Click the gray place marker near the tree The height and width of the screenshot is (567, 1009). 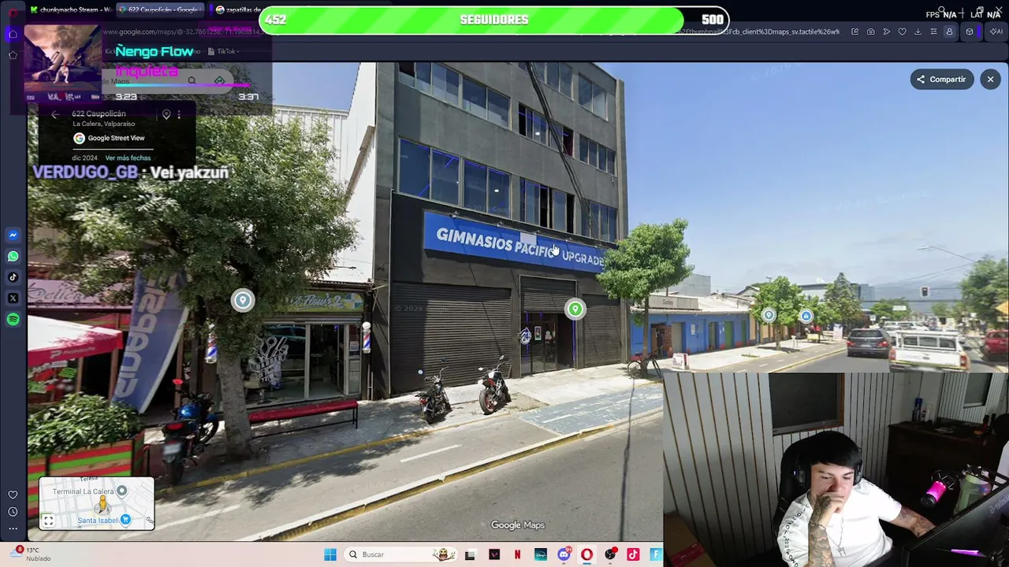[x=243, y=300]
